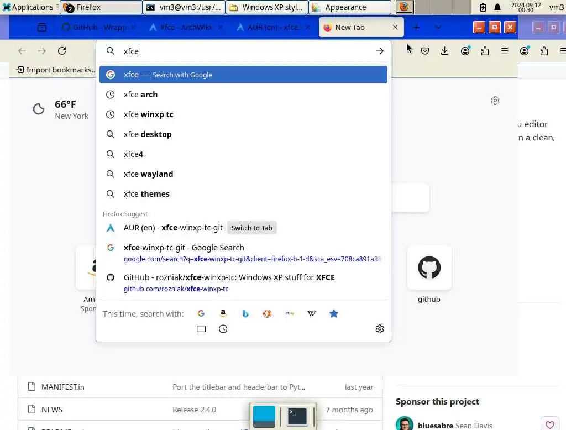Close the New Tab tab
This screenshot has width=566, height=430.
click(x=395, y=27)
